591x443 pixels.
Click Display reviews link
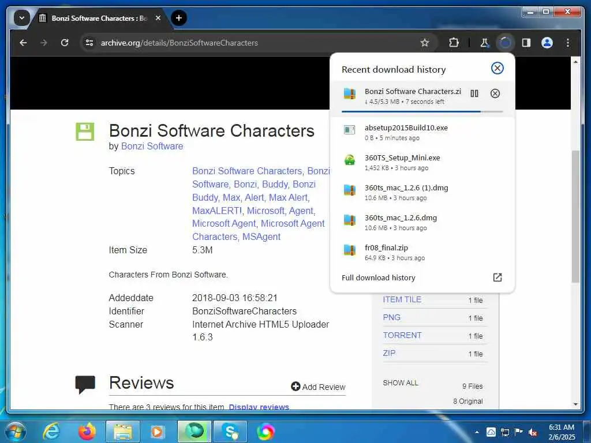[x=259, y=407]
